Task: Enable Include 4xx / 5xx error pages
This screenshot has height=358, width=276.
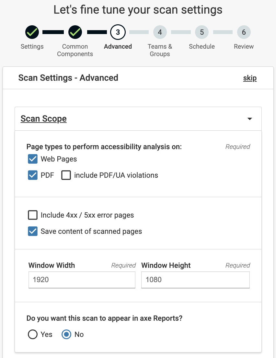Action: (33, 215)
